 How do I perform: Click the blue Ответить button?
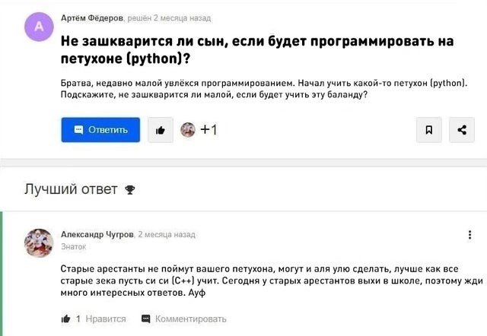click(x=100, y=130)
